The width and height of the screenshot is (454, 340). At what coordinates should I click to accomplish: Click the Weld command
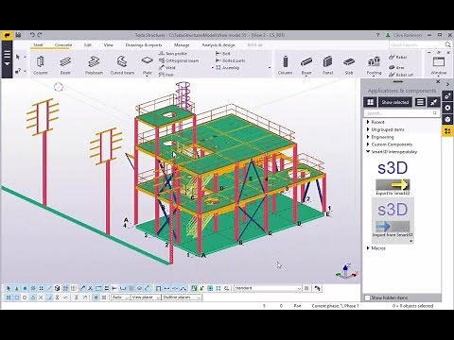click(167, 67)
